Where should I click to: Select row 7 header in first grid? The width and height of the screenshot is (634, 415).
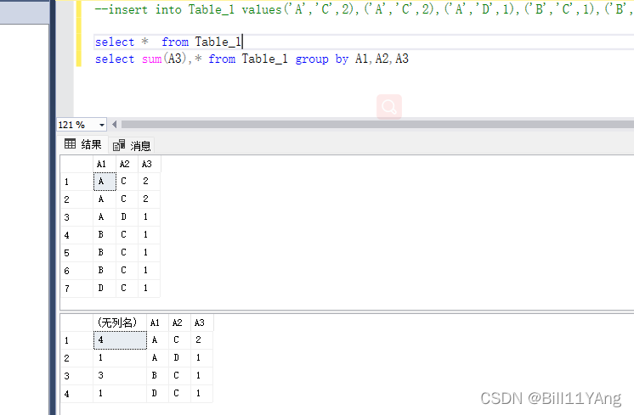[x=76, y=289]
